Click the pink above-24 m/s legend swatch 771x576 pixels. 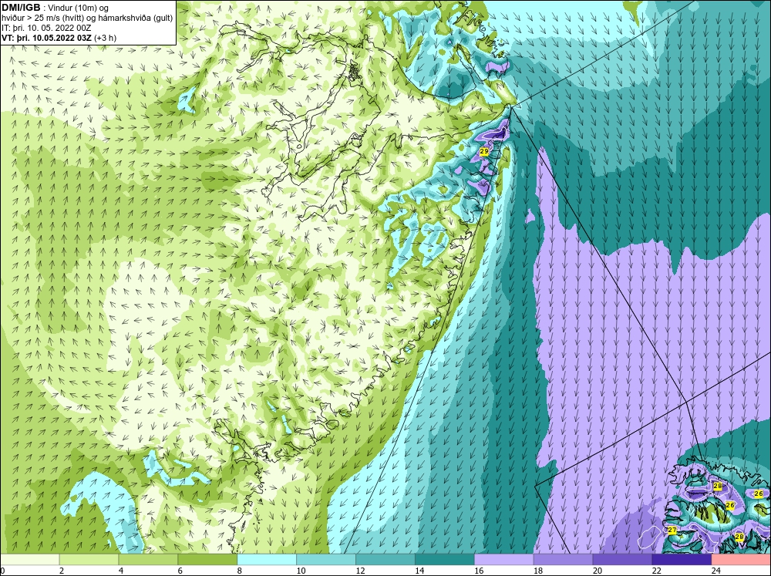click(741, 559)
